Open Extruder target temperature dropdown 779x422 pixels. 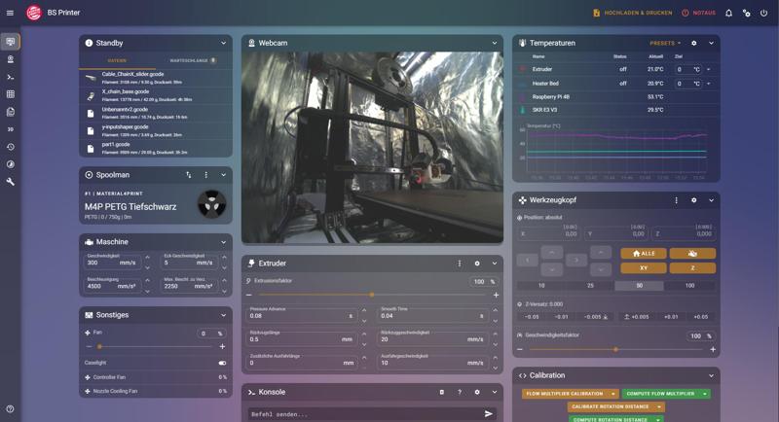pos(709,69)
